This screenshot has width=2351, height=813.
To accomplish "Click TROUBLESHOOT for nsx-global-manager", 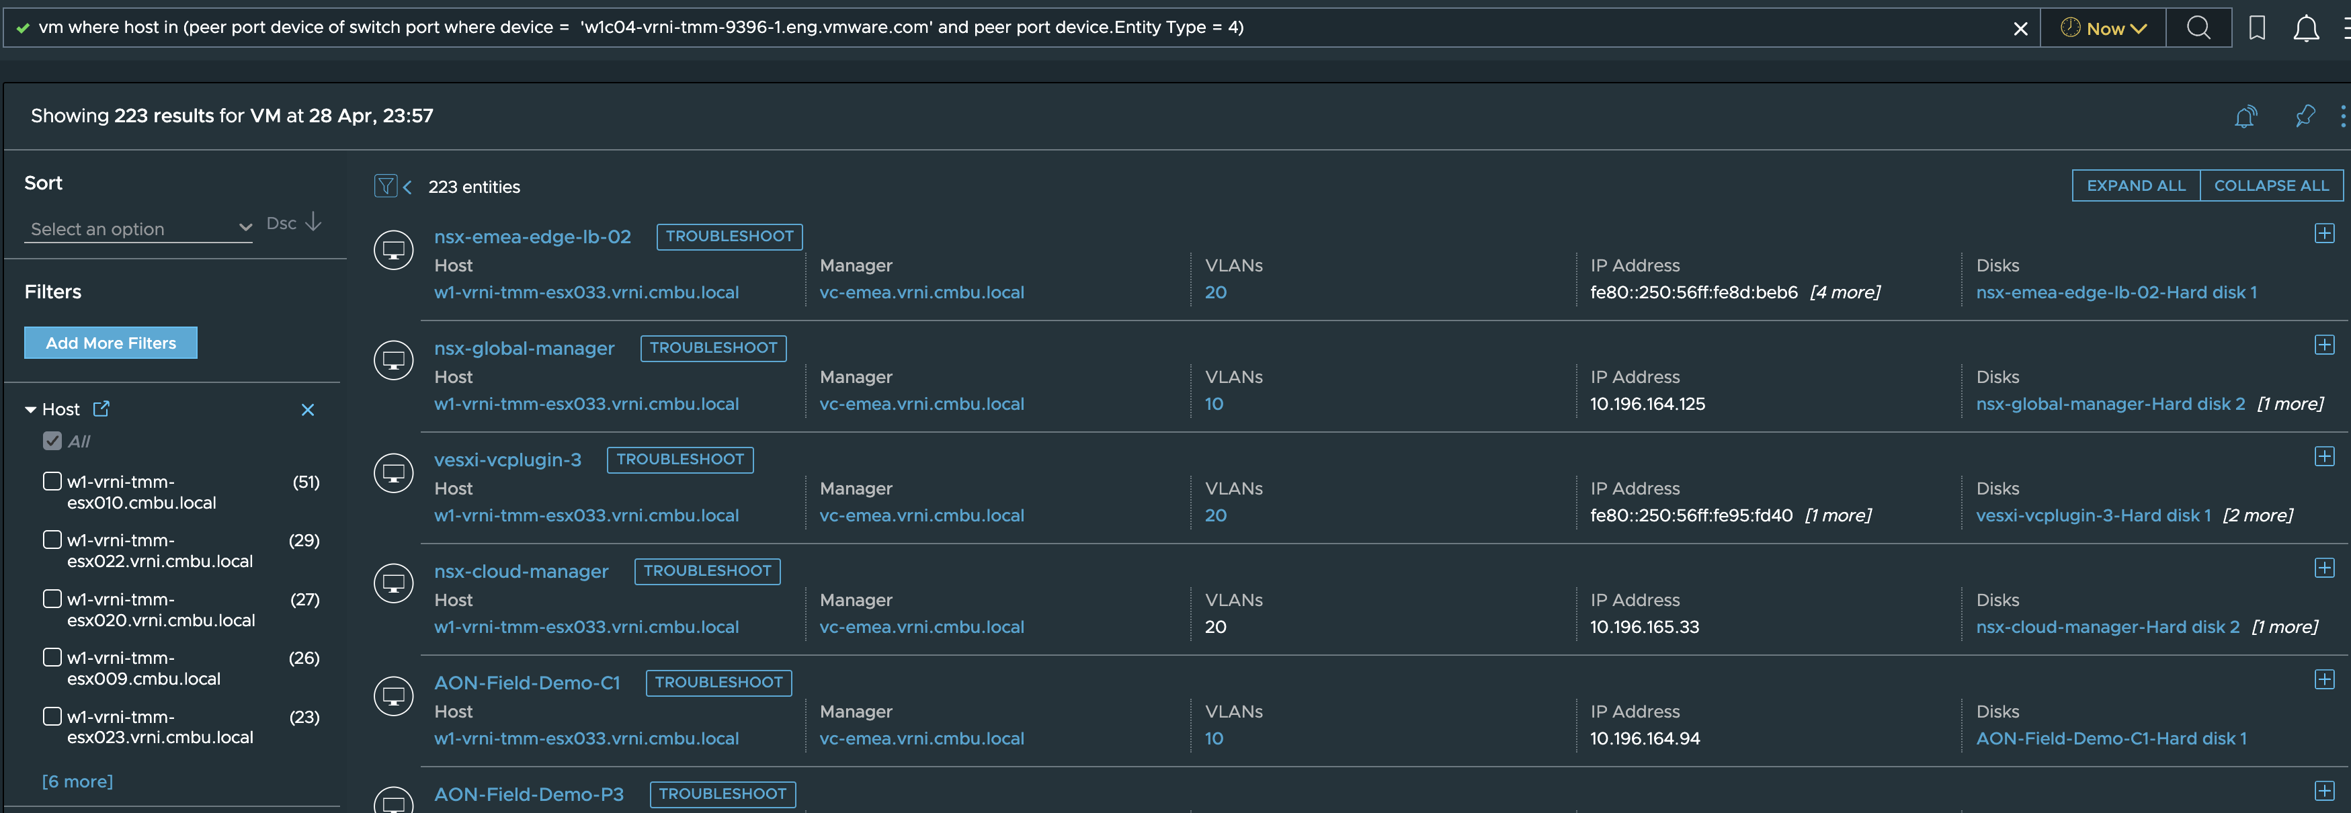I will tap(713, 347).
